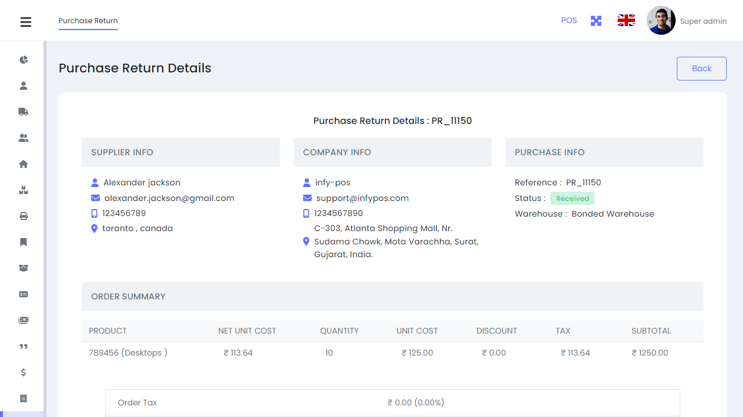743x417 pixels.
Task: Open users via the people group icon
Action: point(23,138)
